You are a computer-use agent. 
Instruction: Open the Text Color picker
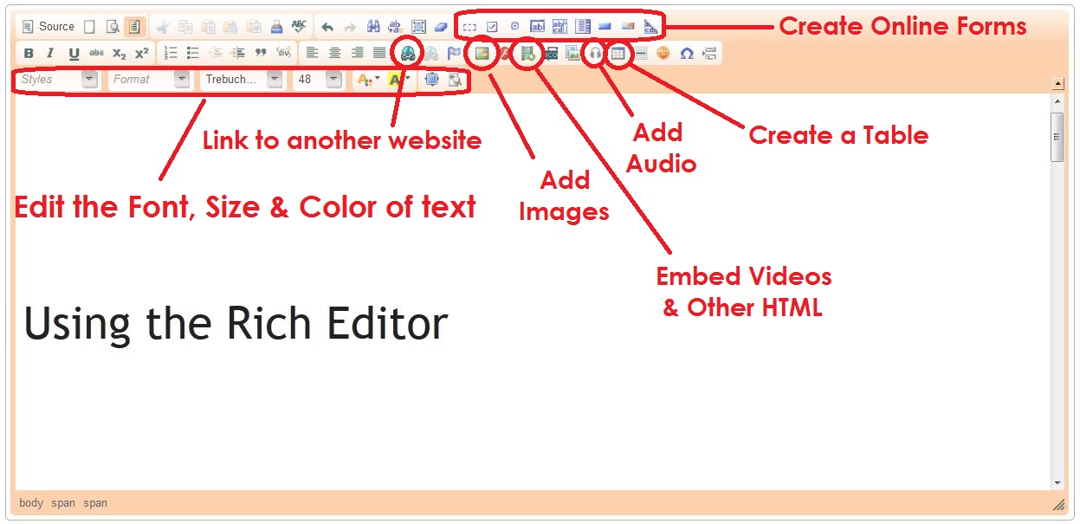(368, 79)
